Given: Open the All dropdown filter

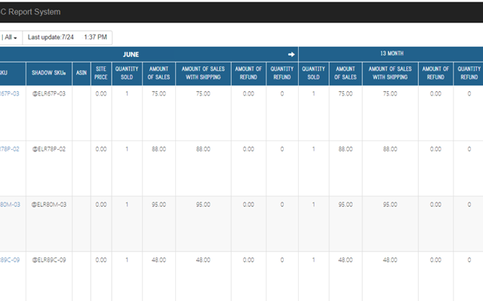Looking at the screenshot, I should 10,38.
